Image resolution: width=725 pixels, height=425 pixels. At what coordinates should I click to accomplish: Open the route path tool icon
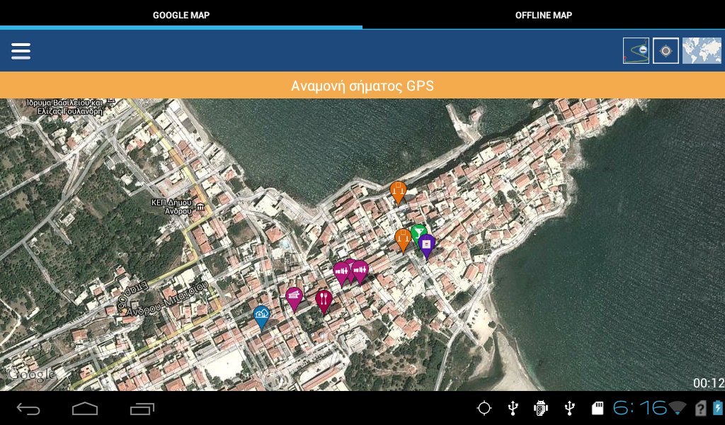pyautogui.click(x=636, y=50)
